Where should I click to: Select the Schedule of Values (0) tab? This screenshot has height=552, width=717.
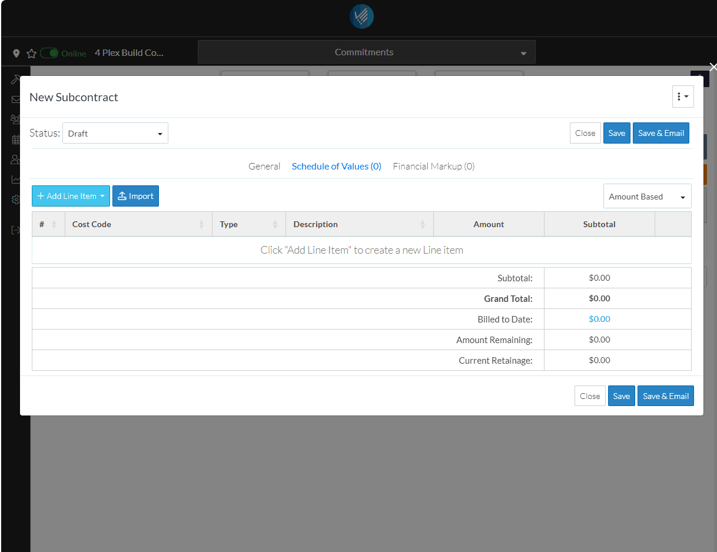[x=337, y=166]
